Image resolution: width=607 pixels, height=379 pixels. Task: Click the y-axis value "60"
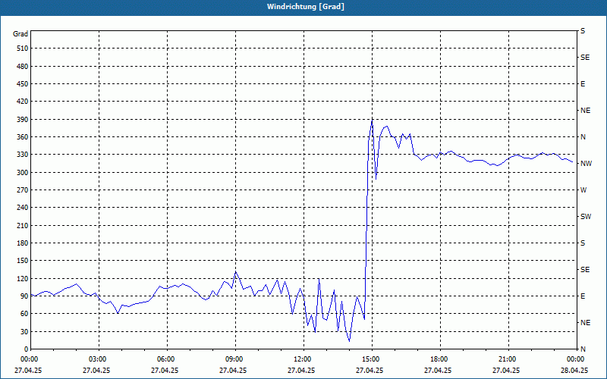tap(24, 314)
